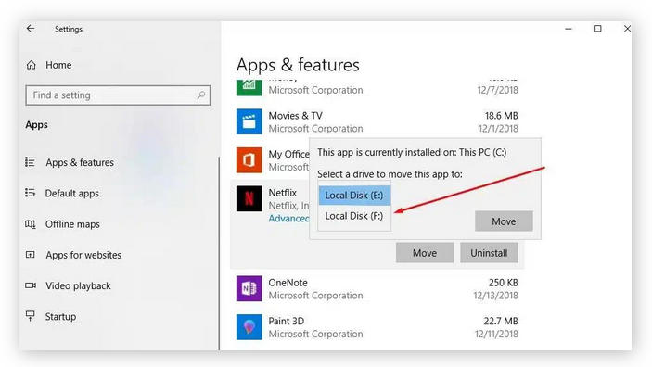Select the Paint 3D app entry
The width and height of the screenshot is (652, 367).
377,327
